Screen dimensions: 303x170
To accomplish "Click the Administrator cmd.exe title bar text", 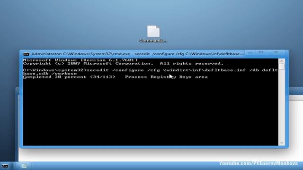I will (137, 54).
